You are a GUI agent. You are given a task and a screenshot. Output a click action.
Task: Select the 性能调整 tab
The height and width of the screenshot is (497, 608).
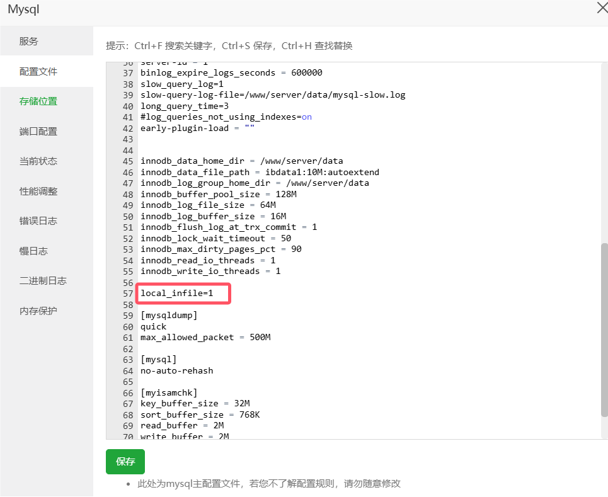[38, 191]
